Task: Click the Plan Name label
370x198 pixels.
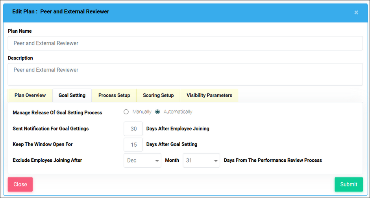Action: click(x=20, y=31)
